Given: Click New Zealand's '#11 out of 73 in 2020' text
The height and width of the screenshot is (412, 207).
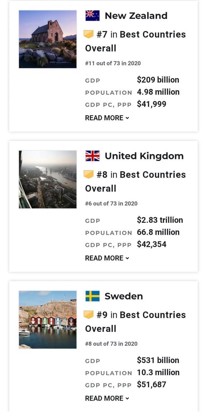Looking at the screenshot, I should tap(113, 63).
